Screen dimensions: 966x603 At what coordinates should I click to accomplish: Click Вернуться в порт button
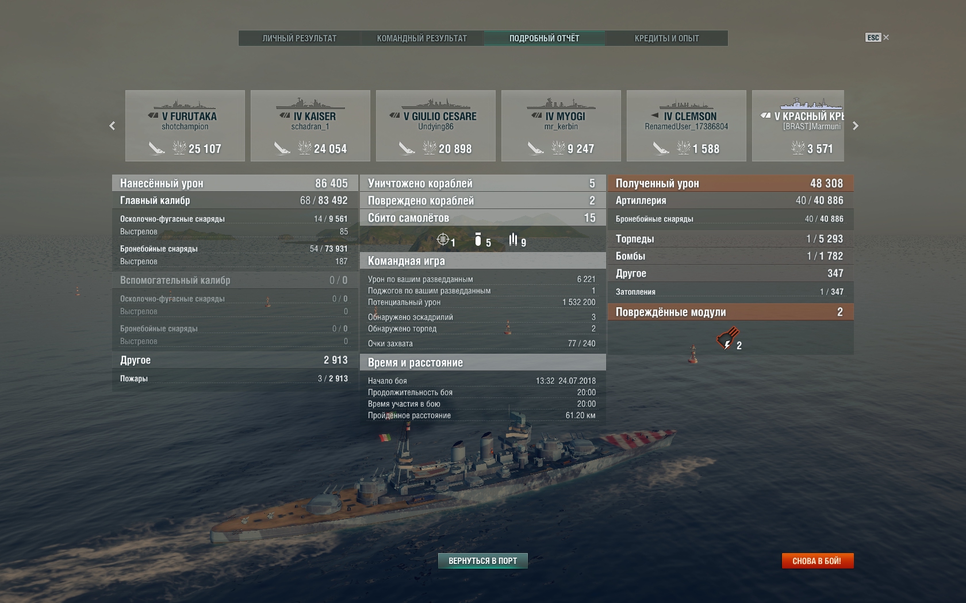[x=483, y=561]
